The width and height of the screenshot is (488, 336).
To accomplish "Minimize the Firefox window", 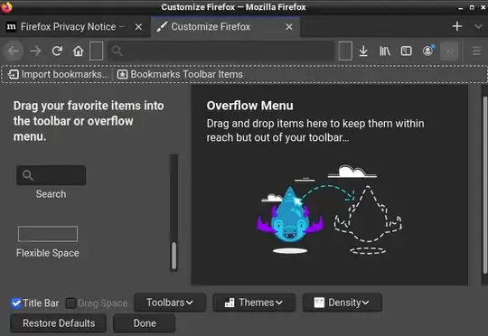I will pyautogui.click(x=461, y=7).
